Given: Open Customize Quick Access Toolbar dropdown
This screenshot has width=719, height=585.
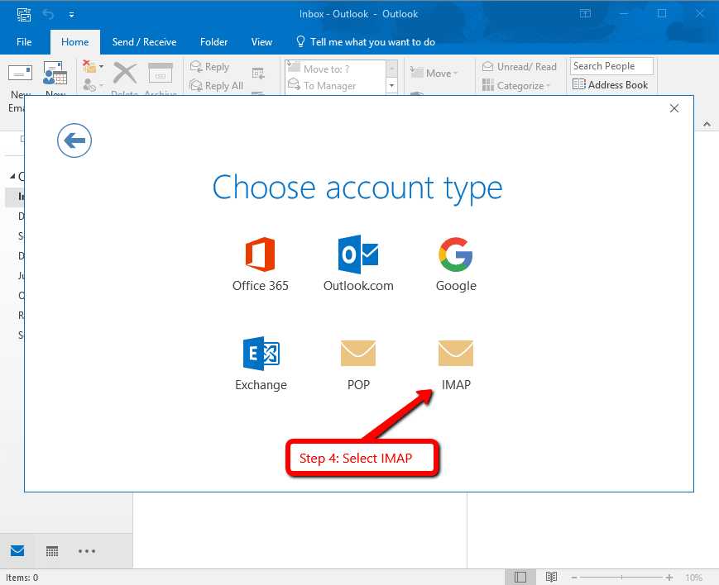Looking at the screenshot, I should [x=71, y=15].
